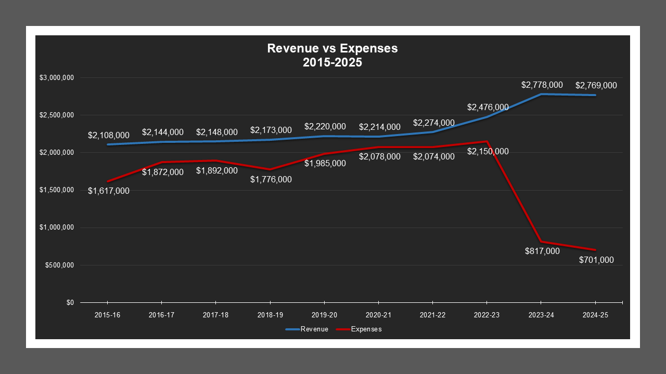
Task: Select the $0 y-axis label
Action: click(x=70, y=302)
